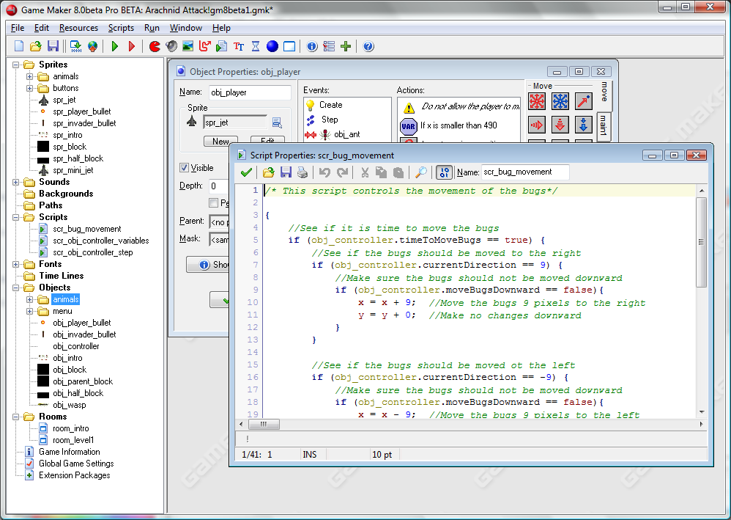
Task: Open Global Game Settings in the tree
Action: [76, 464]
